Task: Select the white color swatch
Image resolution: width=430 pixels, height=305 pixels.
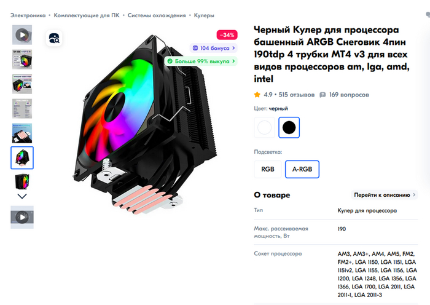Action: [264, 127]
